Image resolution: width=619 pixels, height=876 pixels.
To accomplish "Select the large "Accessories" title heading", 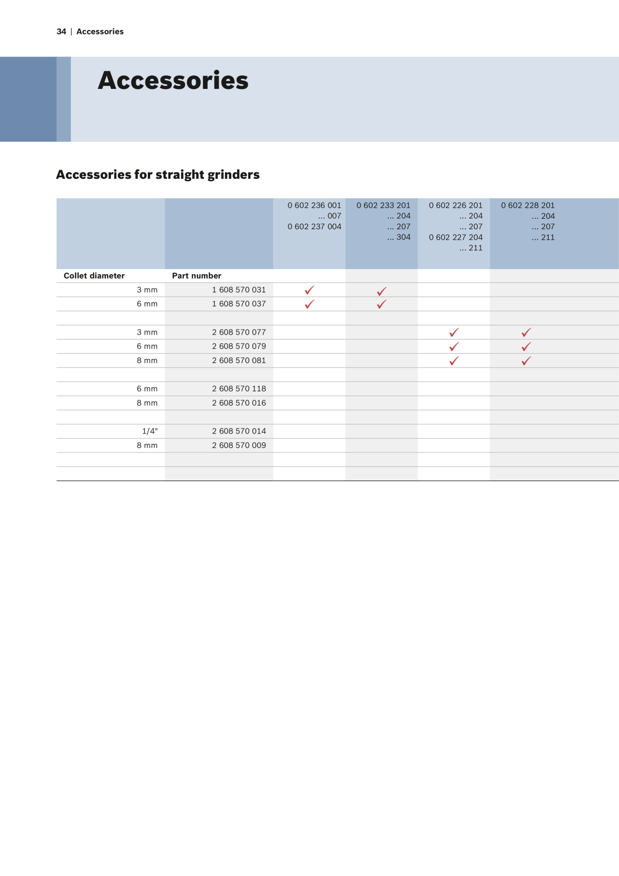I will [x=173, y=80].
